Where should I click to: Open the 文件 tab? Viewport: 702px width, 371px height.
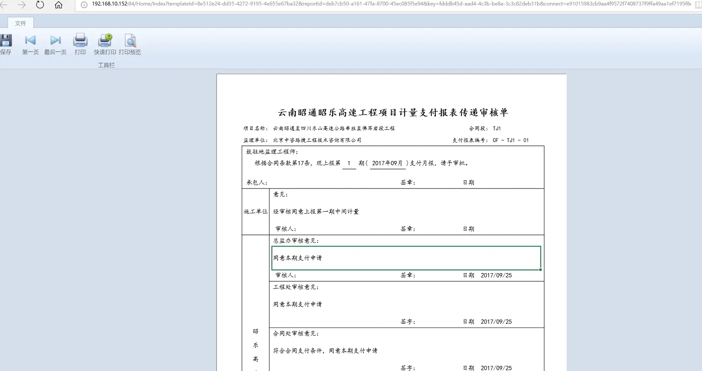(x=21, y=23)
